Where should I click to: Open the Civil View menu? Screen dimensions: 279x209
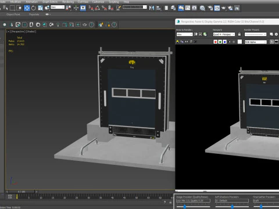coord(83,2)
